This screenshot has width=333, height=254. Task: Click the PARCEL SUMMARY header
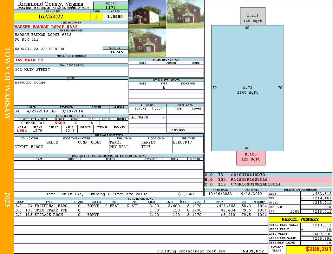(300, 219)
